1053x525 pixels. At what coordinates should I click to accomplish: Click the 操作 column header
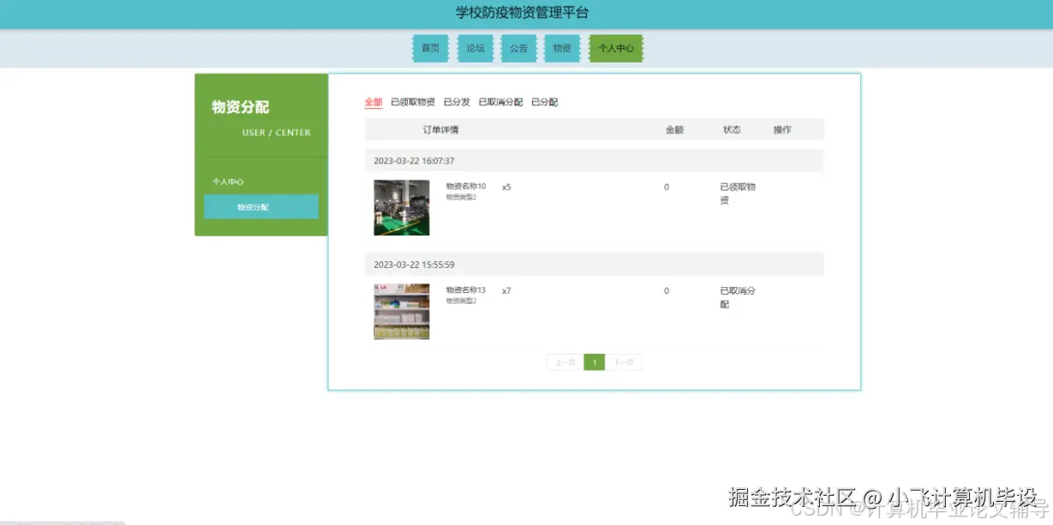782,129
